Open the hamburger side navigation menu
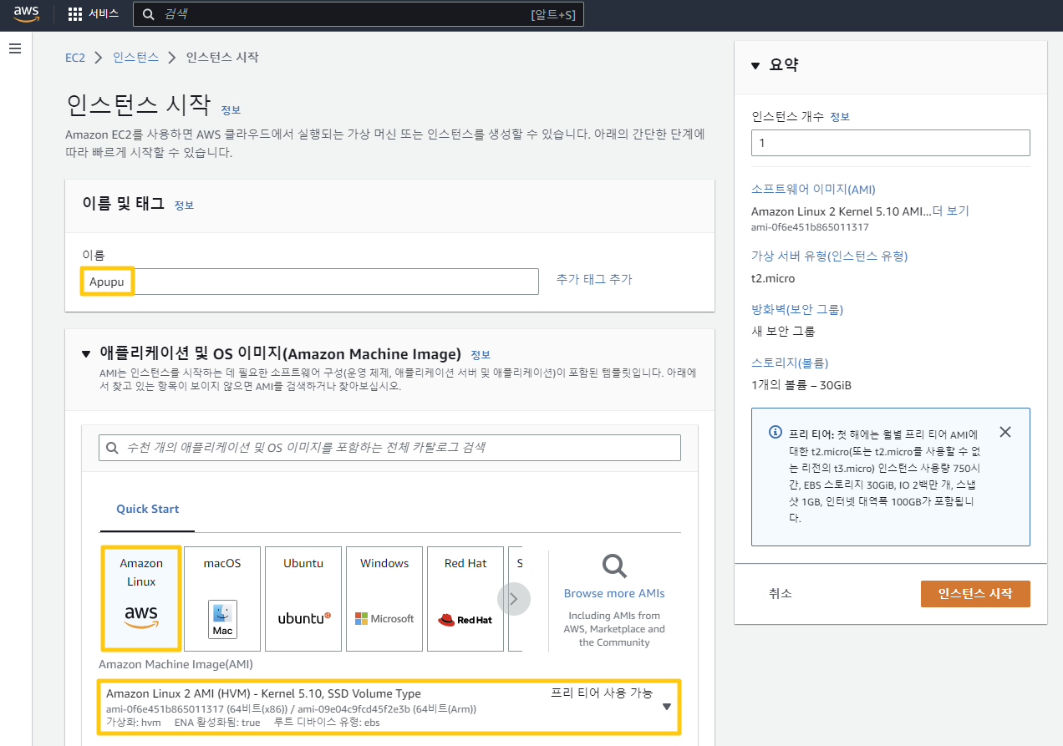 (x=15, y=49)
